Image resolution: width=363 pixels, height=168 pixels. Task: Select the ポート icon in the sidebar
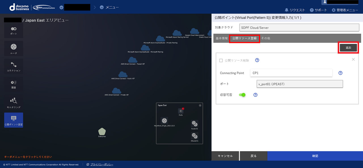(13, 30)
